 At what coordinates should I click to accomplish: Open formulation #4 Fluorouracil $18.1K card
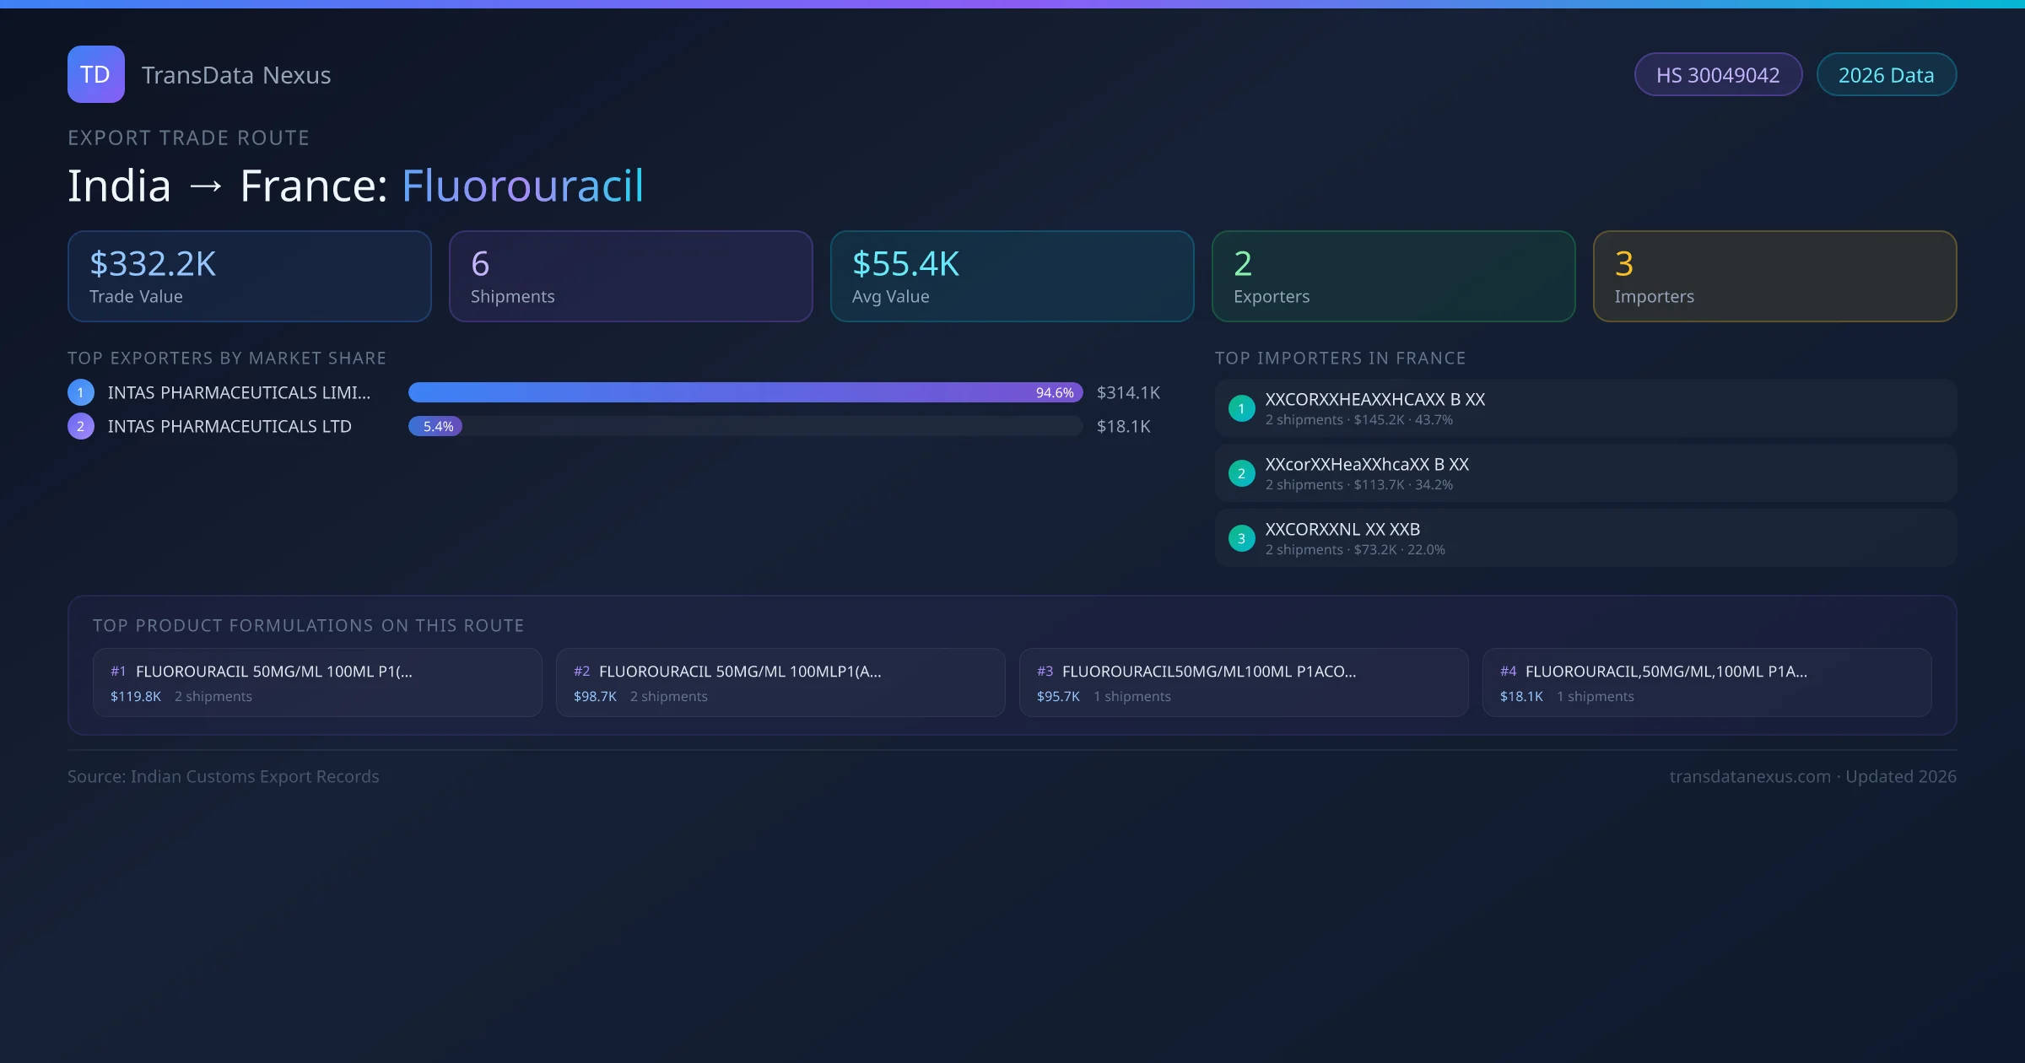click(x=1706, y=683)
